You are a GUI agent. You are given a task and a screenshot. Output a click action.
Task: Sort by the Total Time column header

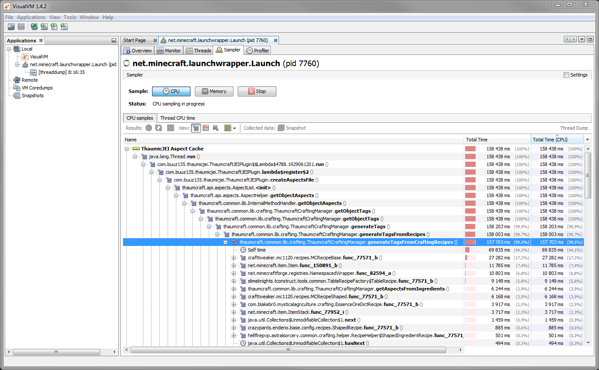(497, 140)
